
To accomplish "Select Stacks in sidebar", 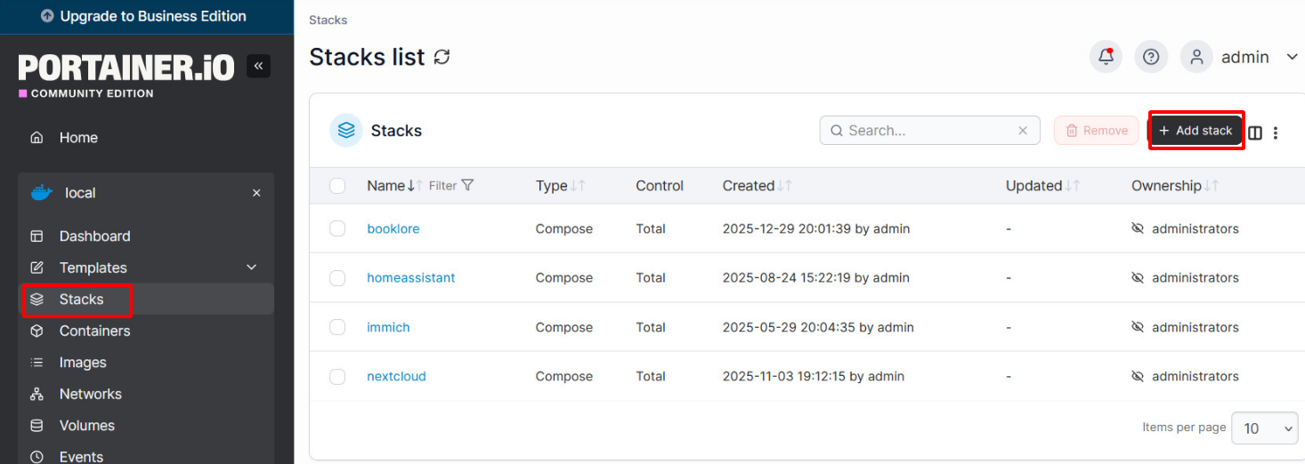I will point(146,300).
